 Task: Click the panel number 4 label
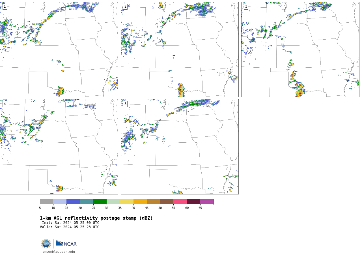coord(5,104)
